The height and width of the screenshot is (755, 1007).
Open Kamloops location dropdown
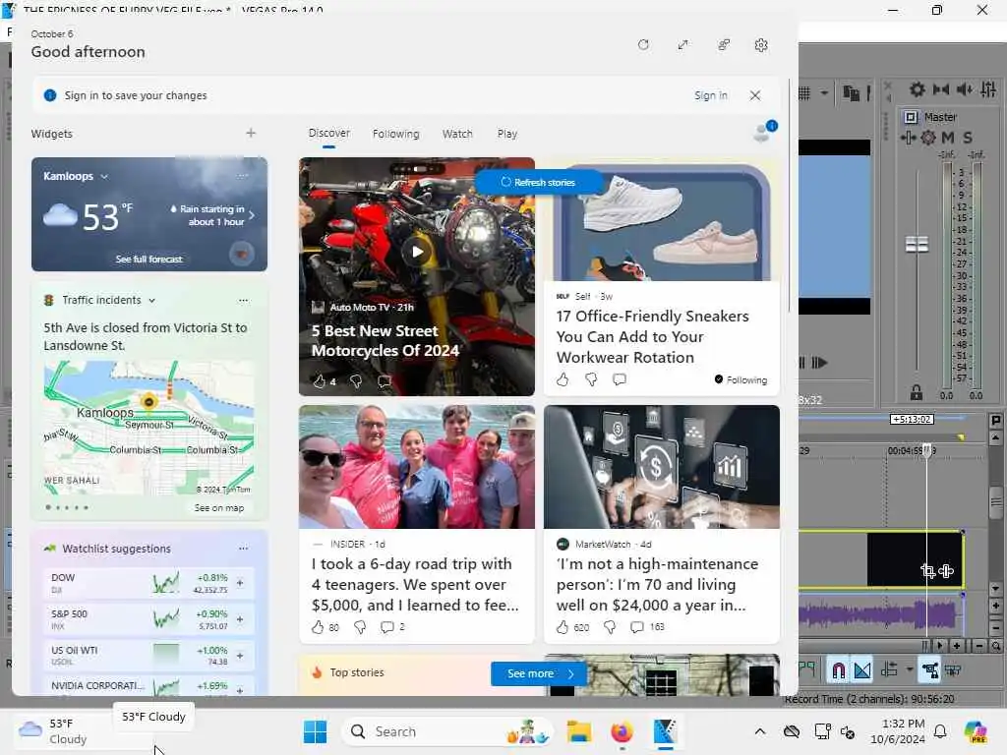pos(104,176)
